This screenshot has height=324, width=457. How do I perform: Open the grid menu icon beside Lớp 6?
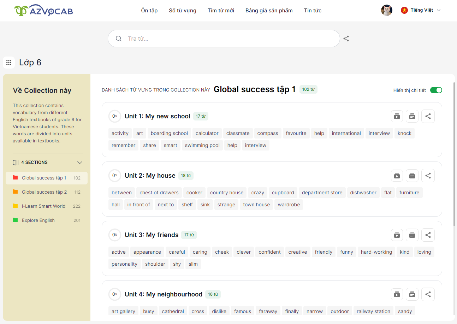[9, 63]
